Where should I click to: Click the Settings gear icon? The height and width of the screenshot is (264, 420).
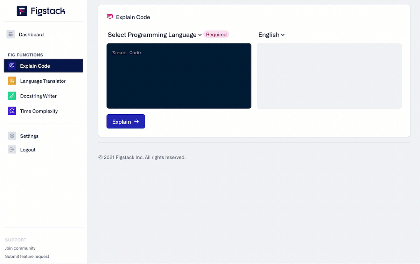pos(12,136)
